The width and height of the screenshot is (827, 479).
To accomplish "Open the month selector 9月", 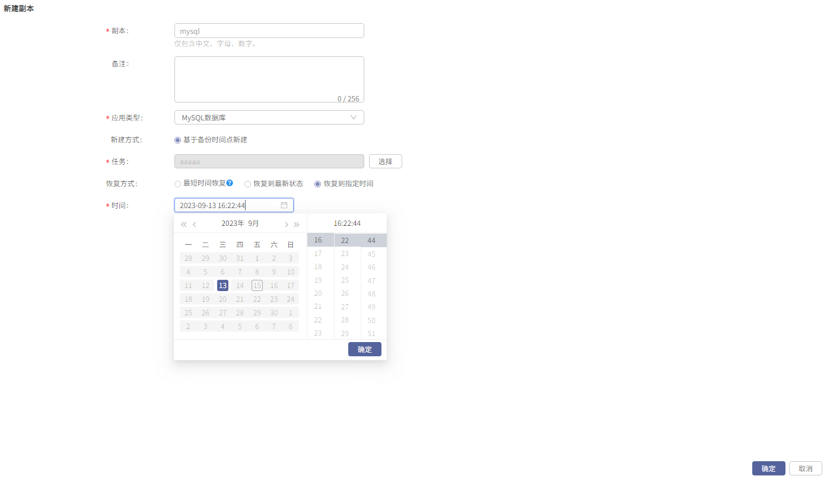I will tap(254, 223).
